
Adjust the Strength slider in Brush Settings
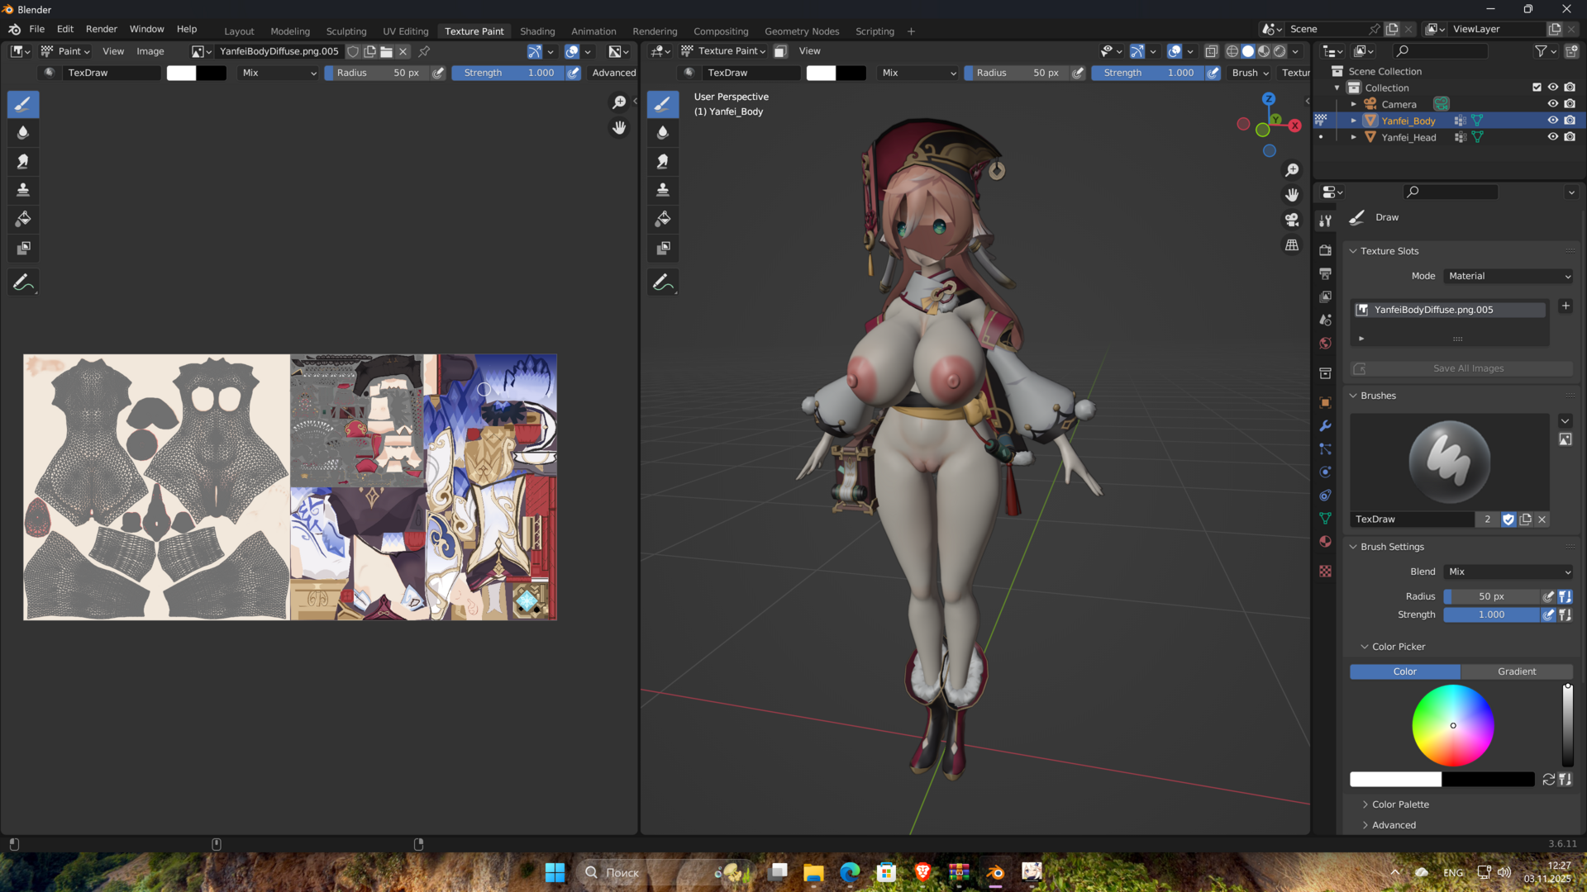(1492, 614)
